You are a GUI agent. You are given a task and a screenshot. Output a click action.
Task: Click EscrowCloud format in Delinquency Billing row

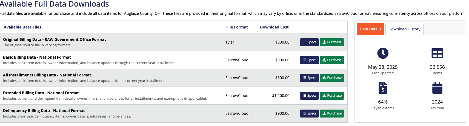(x=237, y=113)
